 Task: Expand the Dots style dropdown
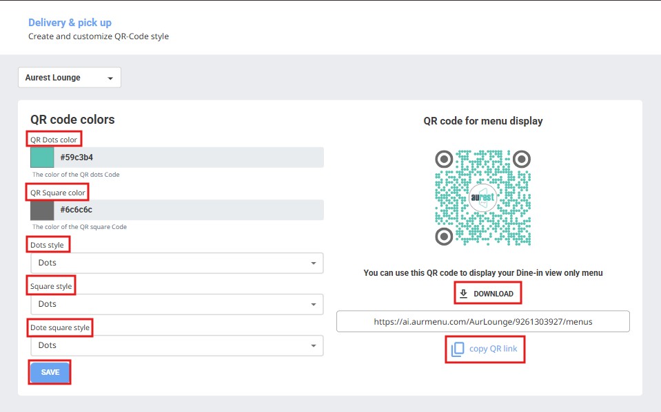click(x=176, y=263)
